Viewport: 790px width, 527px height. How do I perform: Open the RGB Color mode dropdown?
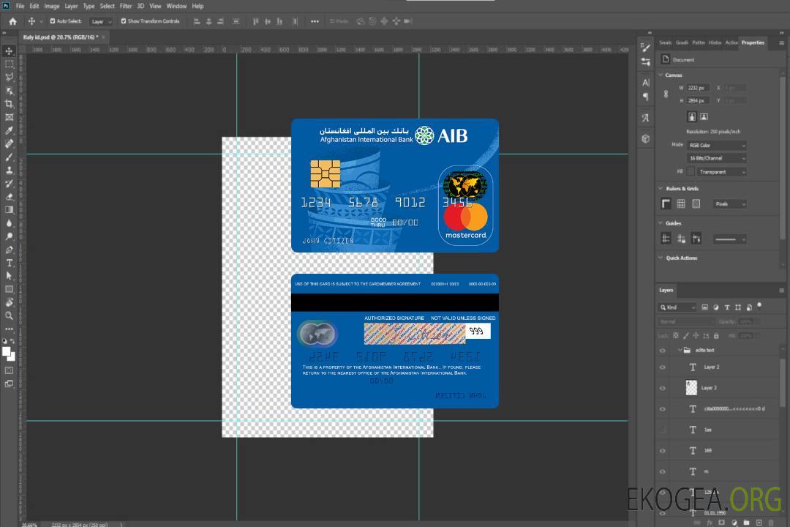[716, 145]
